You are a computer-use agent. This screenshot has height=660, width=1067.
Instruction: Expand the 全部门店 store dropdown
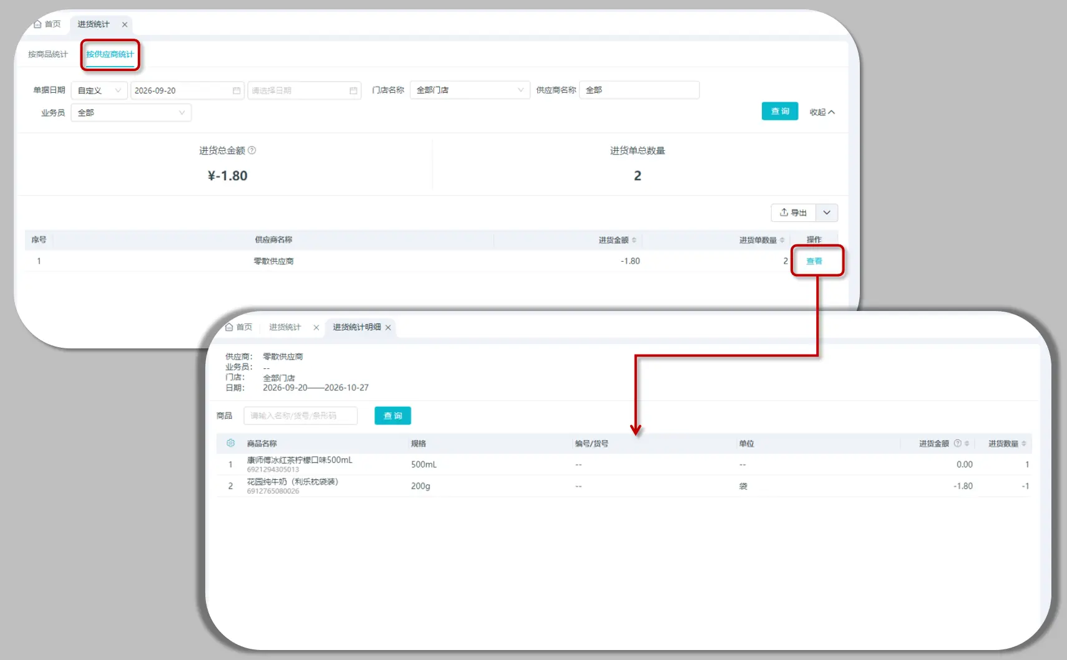coord(470,90)
